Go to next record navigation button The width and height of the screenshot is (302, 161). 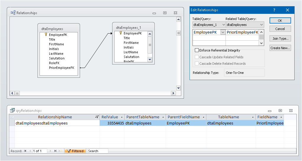50,151
